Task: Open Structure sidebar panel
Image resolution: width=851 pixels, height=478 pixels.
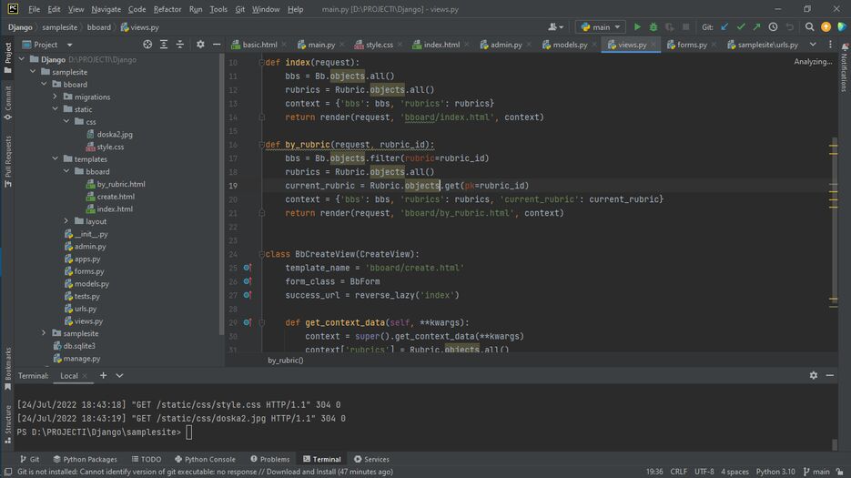Action: point(7,425)
